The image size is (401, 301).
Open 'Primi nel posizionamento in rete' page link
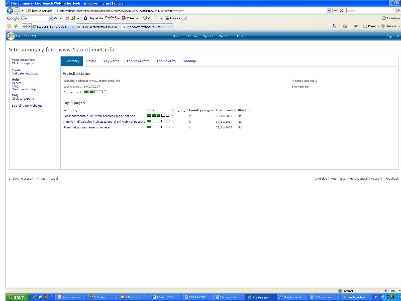[x=86, y=127]
